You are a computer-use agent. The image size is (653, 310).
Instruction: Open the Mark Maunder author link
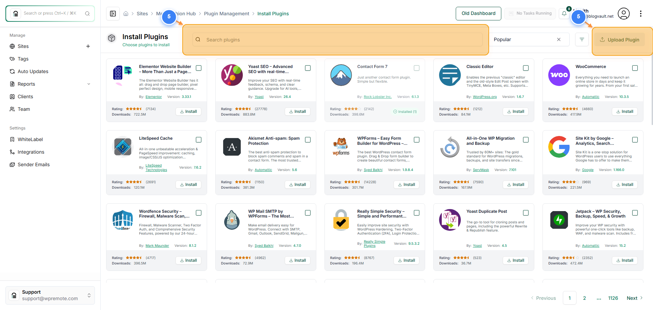(x=157, y=246)
